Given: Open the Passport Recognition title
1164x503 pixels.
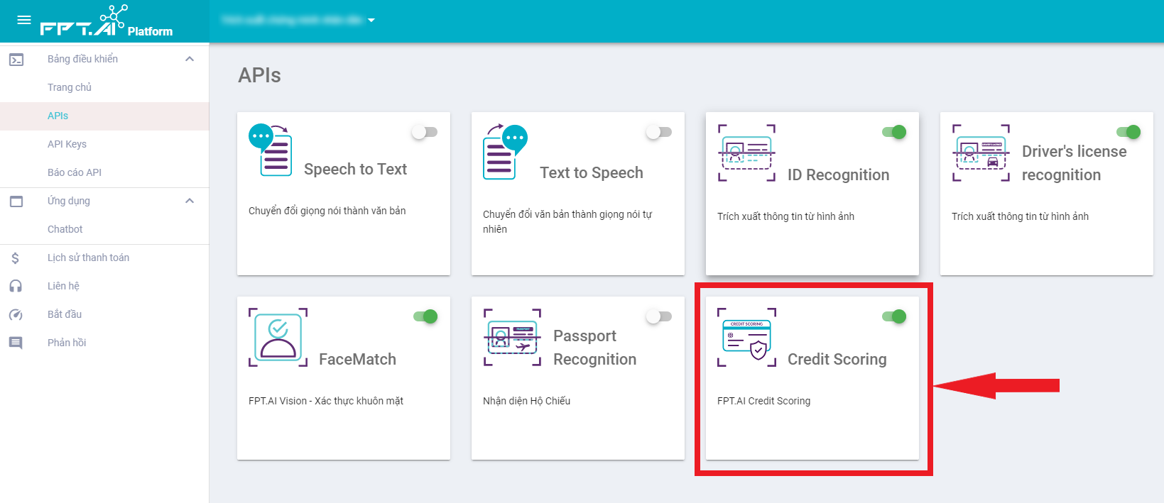Looking at the screenshot, I should pyautogui.click(x=594, y=348).
